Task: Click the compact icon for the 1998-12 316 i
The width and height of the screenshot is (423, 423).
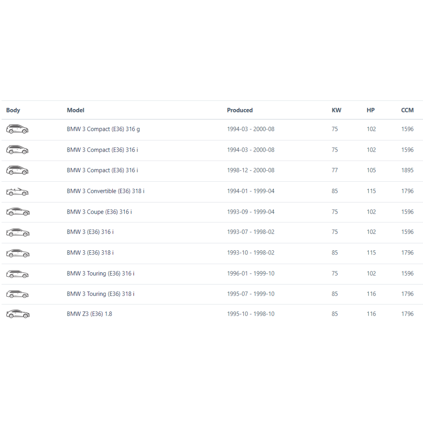Action: coord(17,170)
